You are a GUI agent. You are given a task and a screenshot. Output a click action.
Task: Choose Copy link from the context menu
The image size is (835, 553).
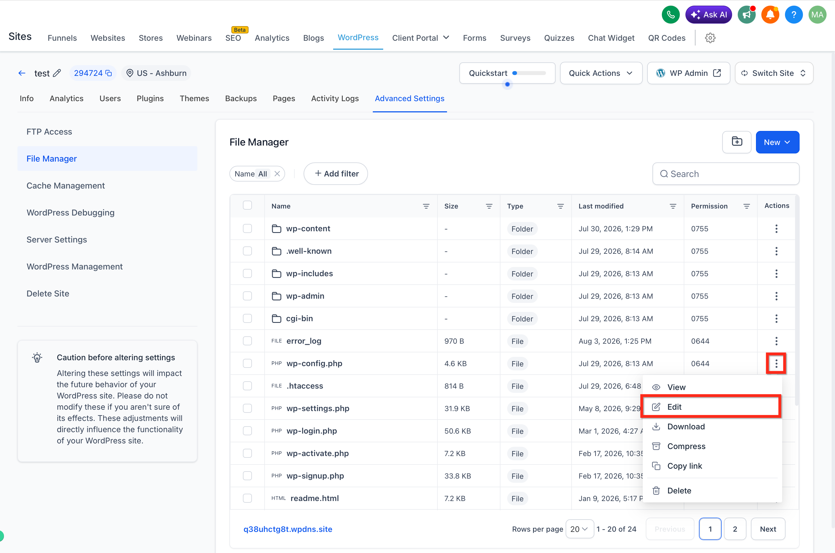click(712, 466)
